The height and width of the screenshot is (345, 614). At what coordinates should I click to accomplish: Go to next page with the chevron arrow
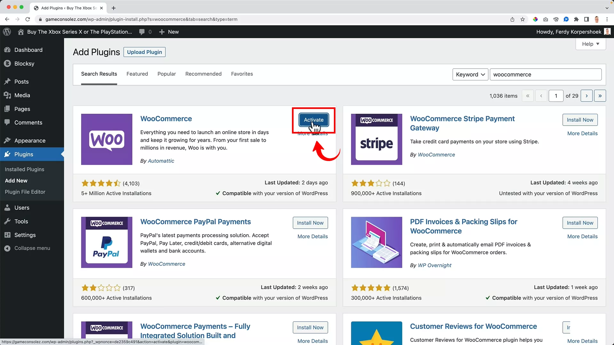[x=587, y=96]
